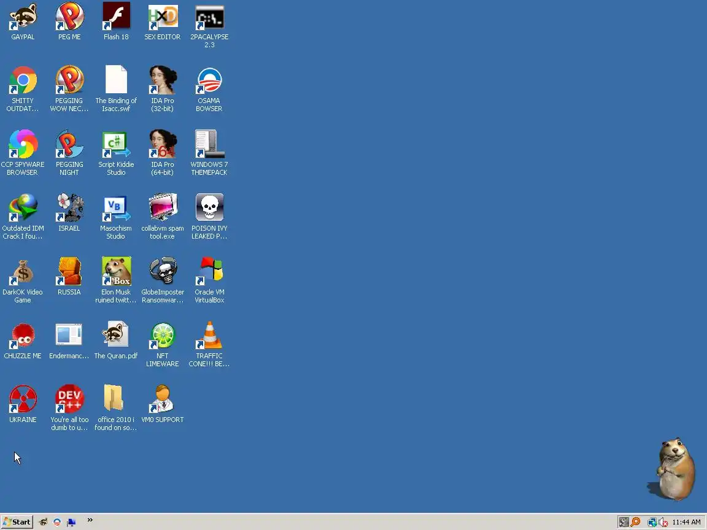This screenshot has width=707, height=530.
Task: Select the VM0 SUPPORT person icon
Action: pyautogui.click(x=162, y=399)
